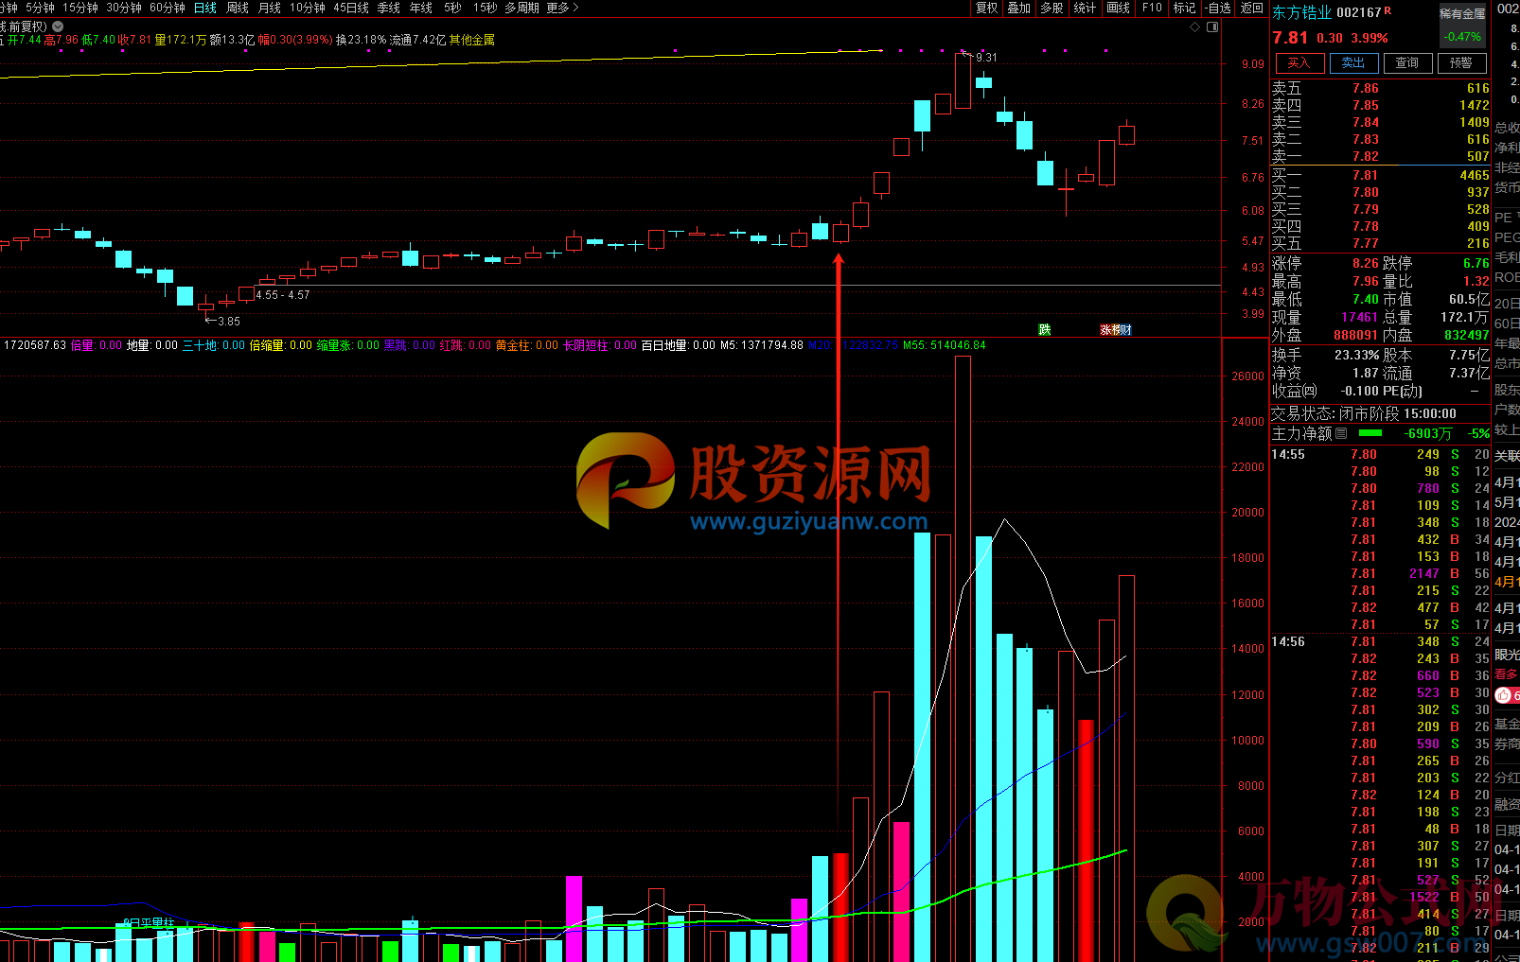Click the 返回 back button
The height and width of the screenshot is (962, 1520).
pyautogui.click(x=1252, y=8)
